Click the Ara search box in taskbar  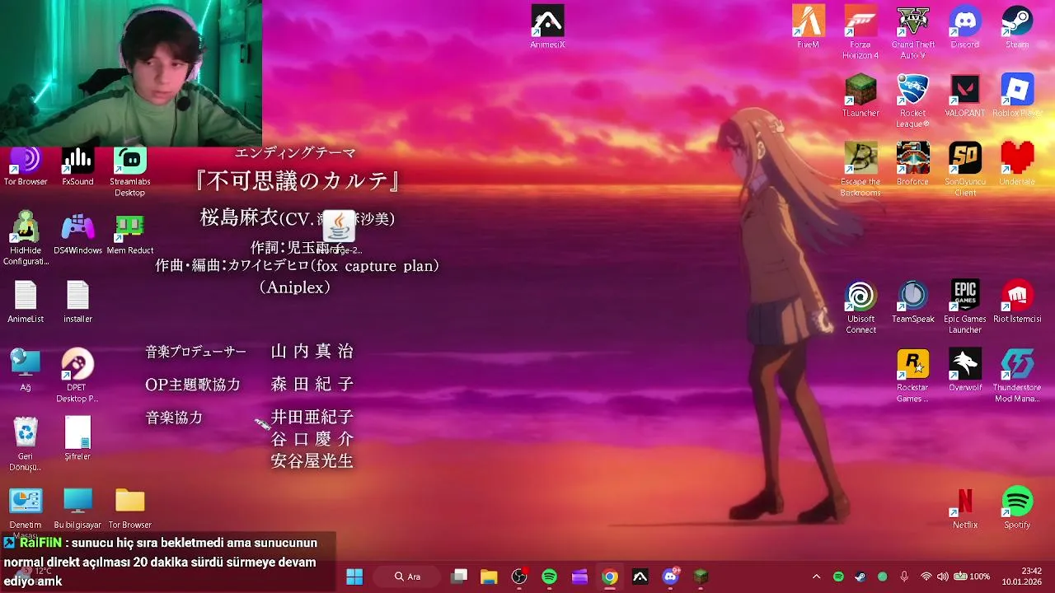tap(408, 577)
